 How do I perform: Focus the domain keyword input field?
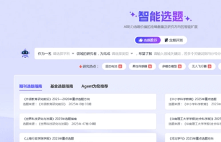click(187, 54)
